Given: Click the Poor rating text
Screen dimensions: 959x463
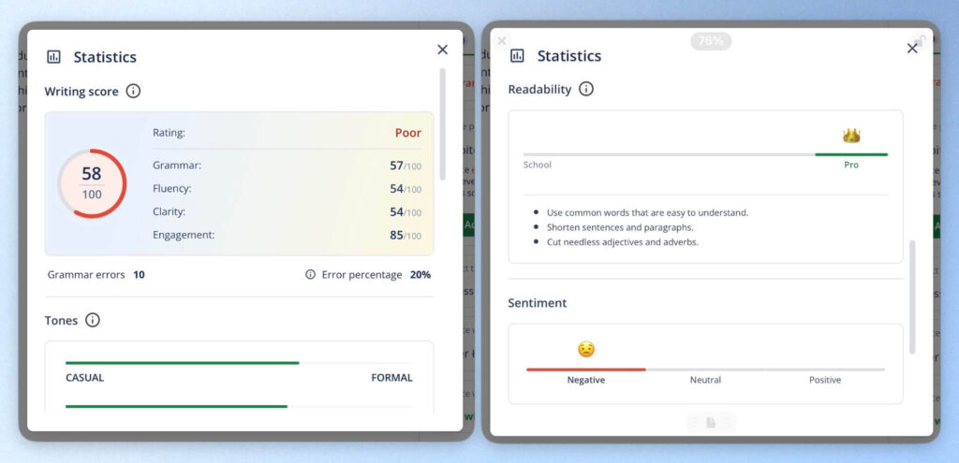Looking at the screenshot, I should 408,133.
